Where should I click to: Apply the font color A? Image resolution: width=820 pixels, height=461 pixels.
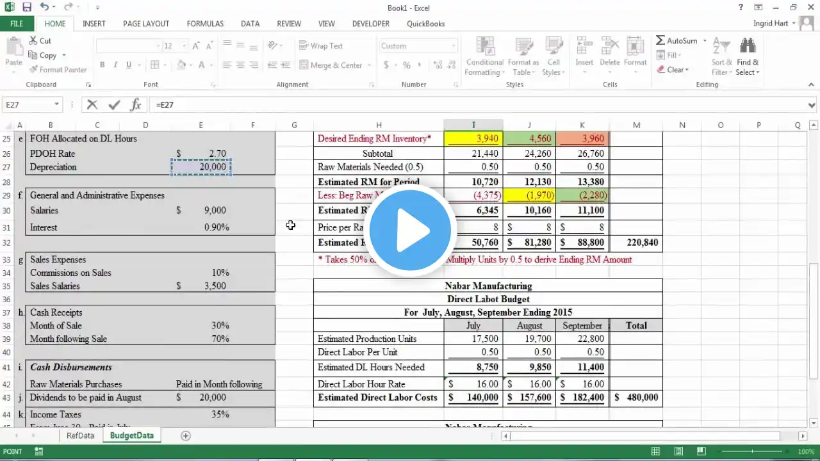click(201, 65)
